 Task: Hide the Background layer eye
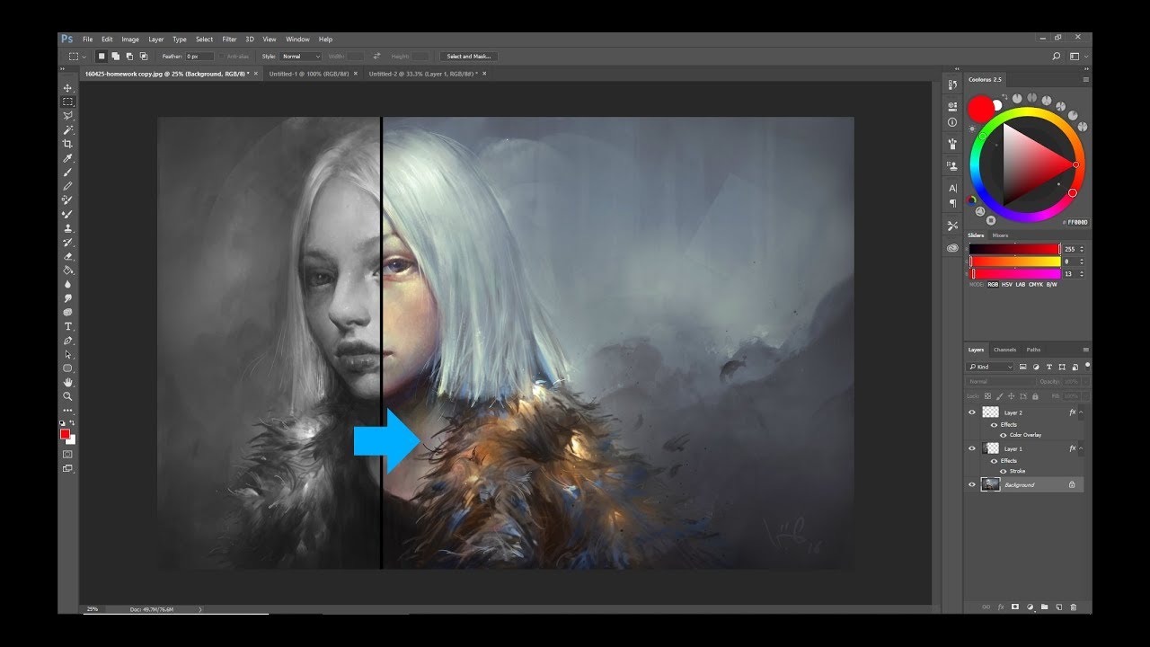971,484
